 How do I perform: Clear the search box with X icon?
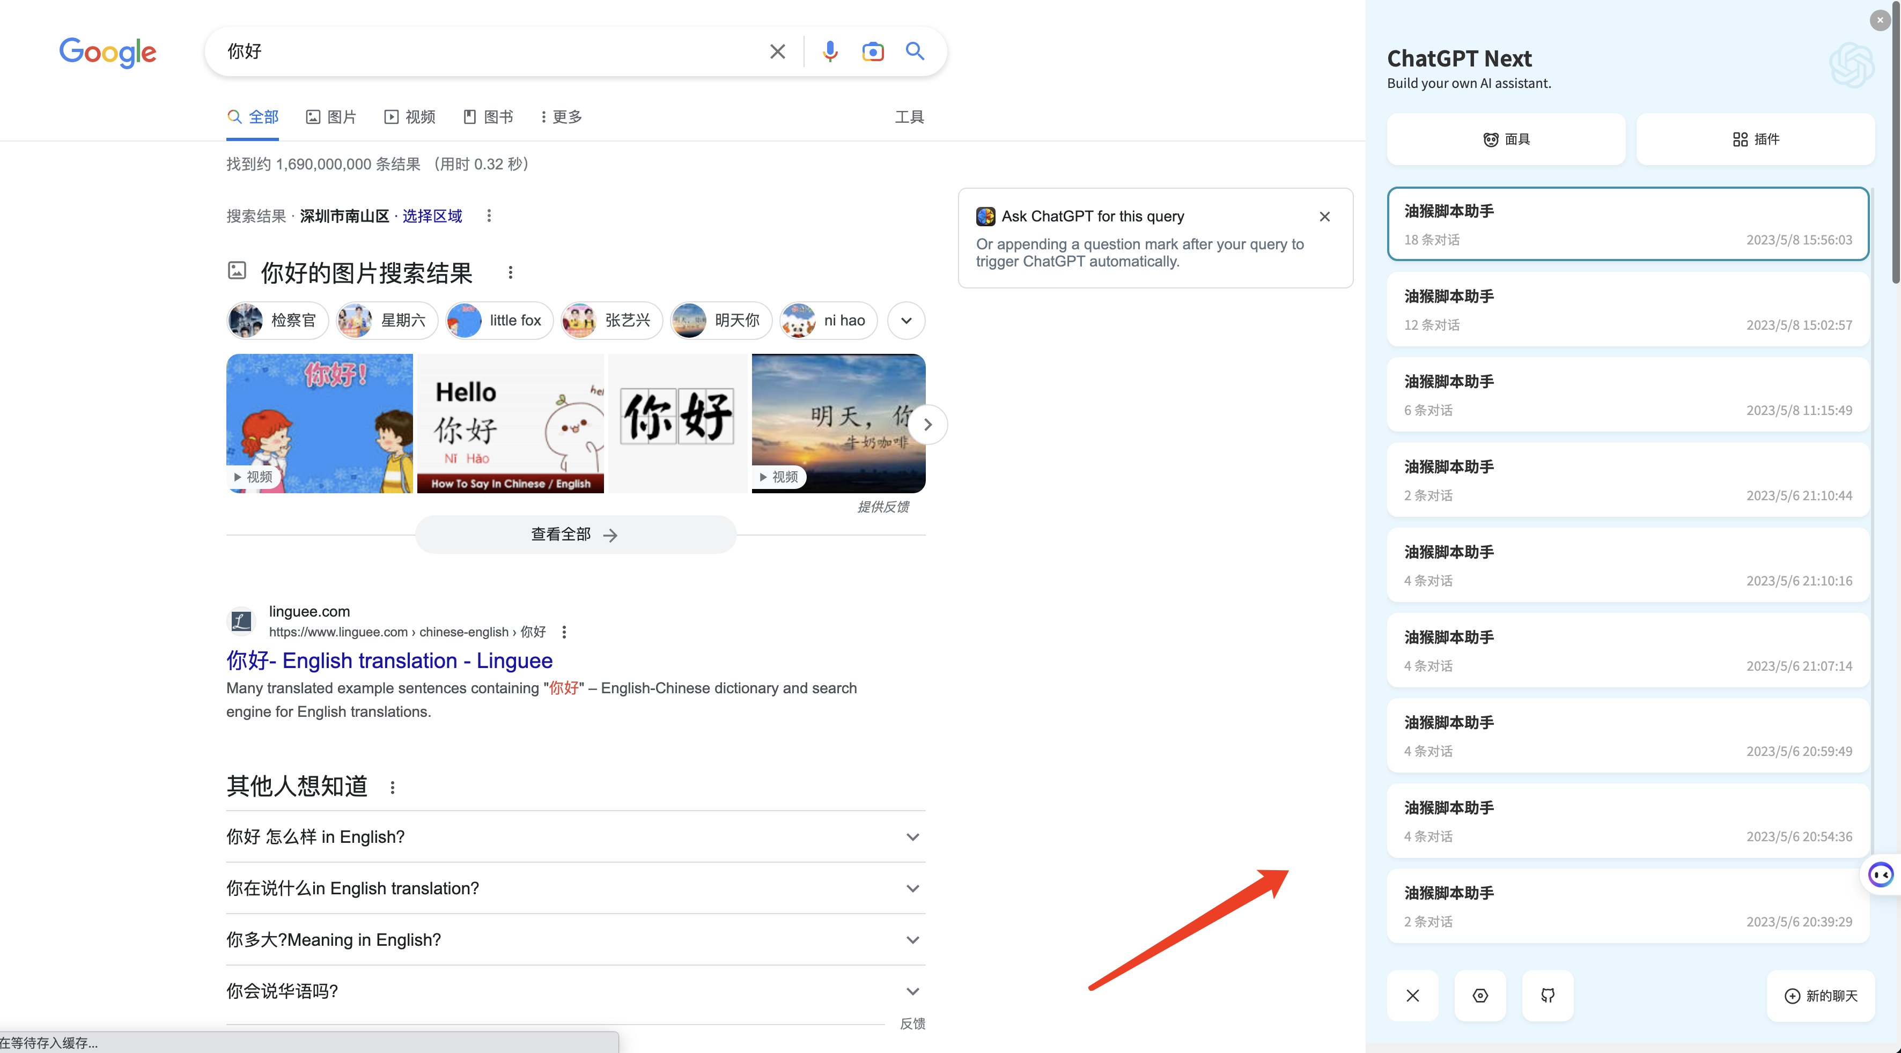click(777, 51)
